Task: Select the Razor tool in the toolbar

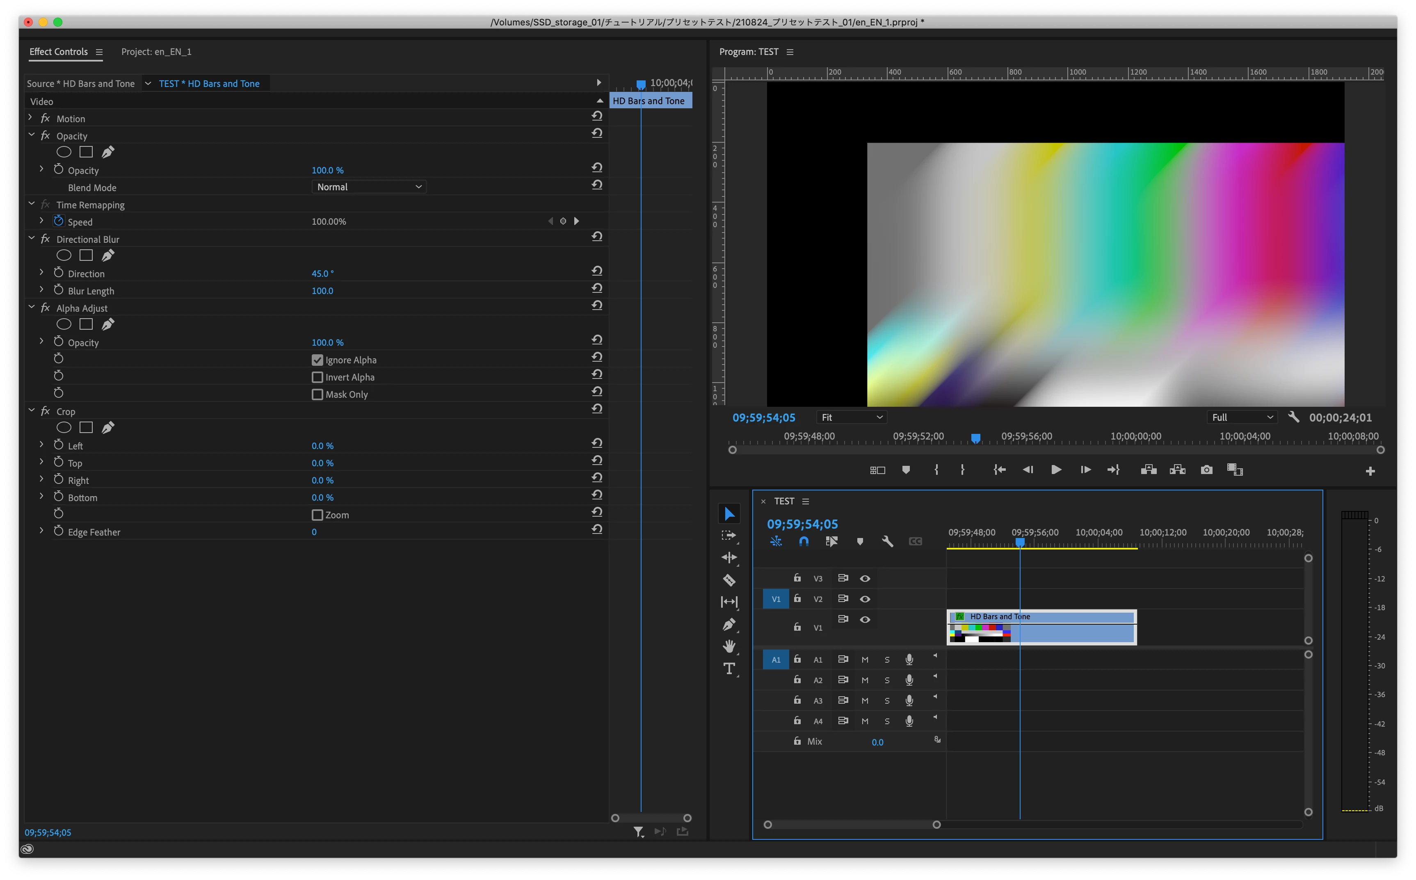Action: (729, 580)
